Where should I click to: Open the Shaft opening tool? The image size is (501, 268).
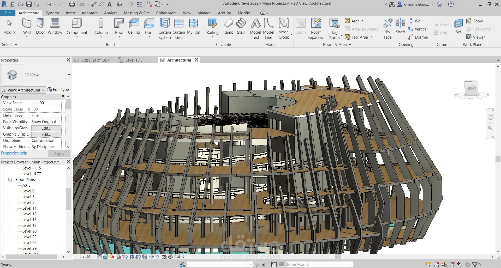[x=400, y=27]
